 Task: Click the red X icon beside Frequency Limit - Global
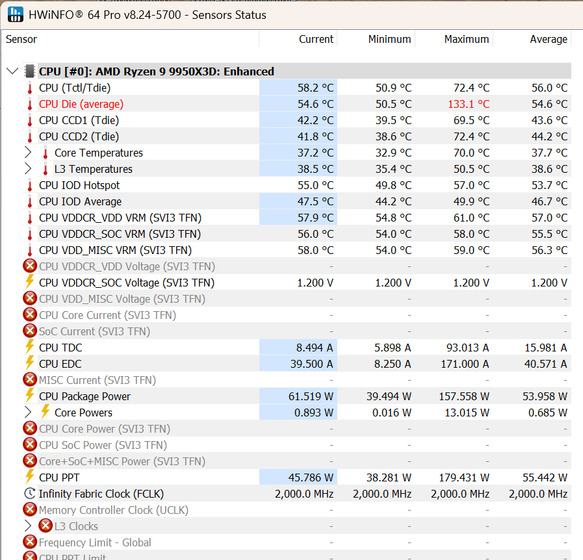coord(30,542)
